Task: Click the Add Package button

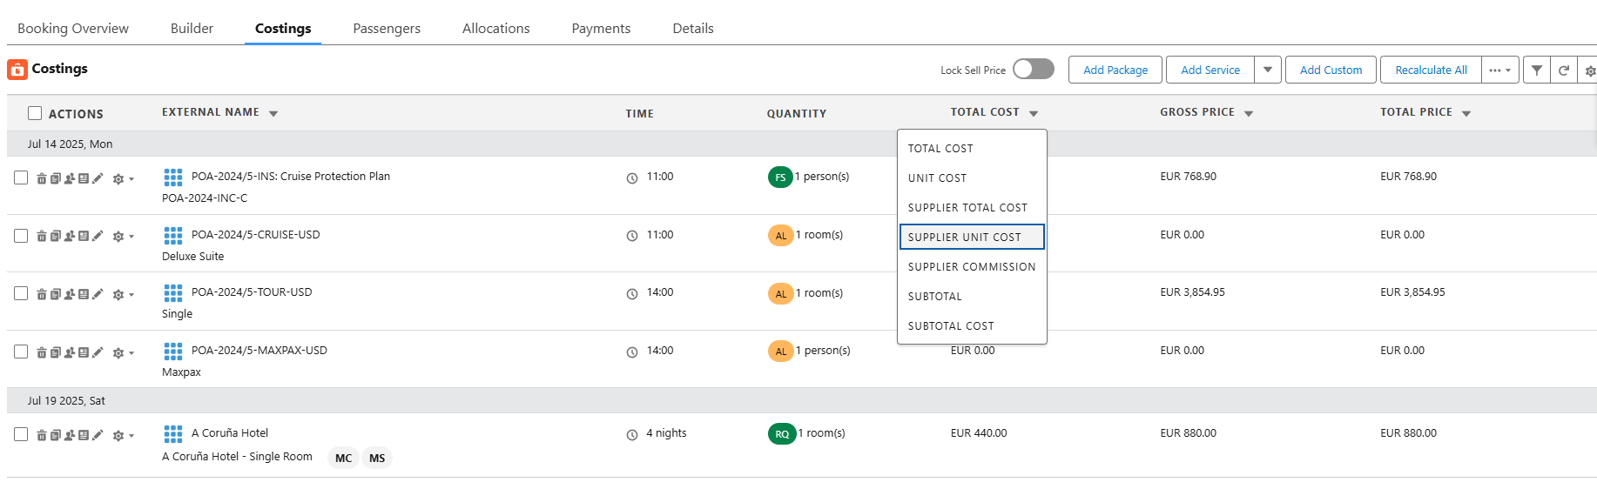Action: [1115, 70]
